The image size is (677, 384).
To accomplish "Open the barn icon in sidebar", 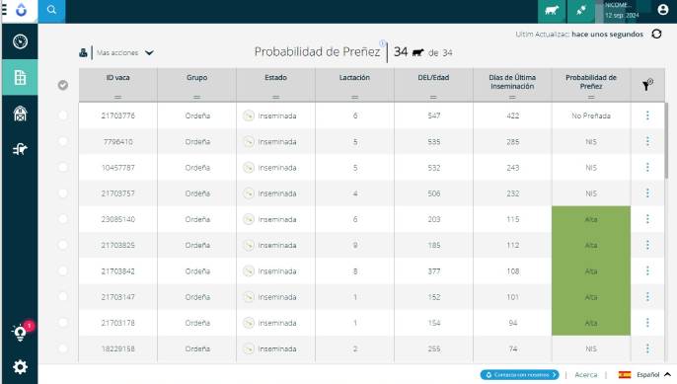I will point(20,114).
